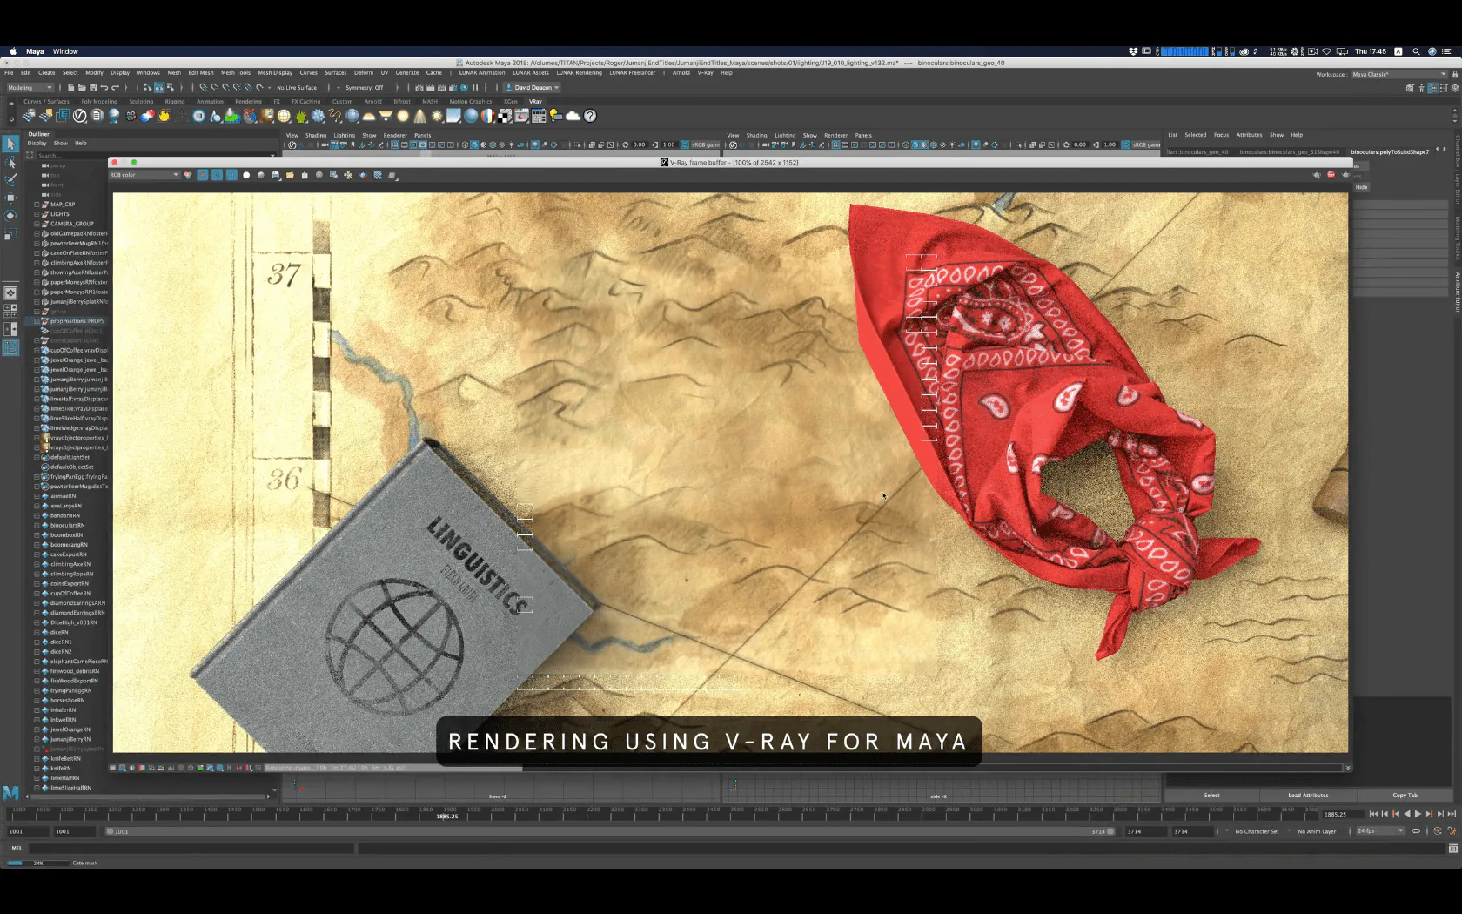Click the Maya logo icon at bottom left
Screen dimensions: 1462x914
click(x=10, y=793)
